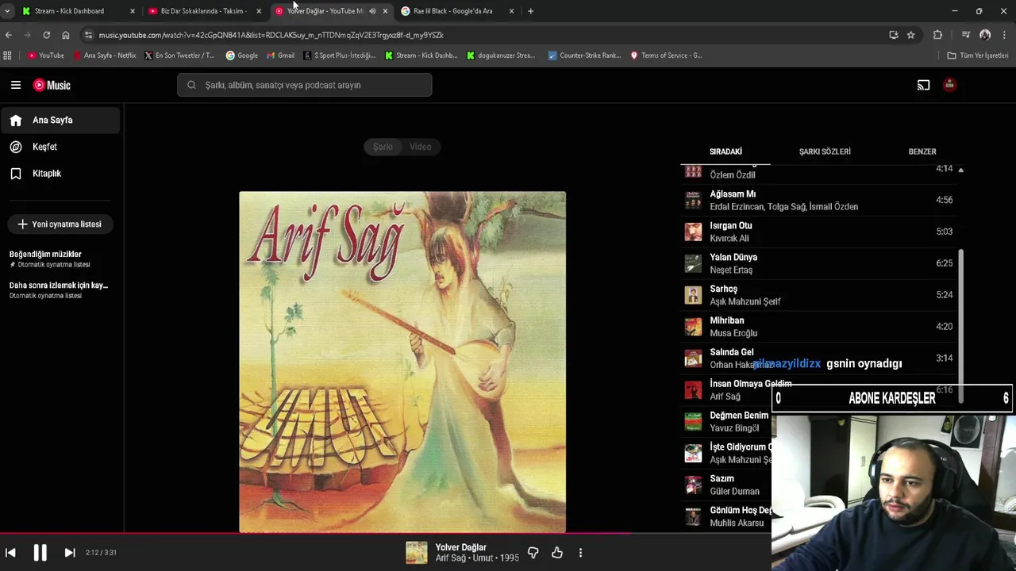Switch to the BENZER tab
1016x571 pixels.
(x=922, y=151)
